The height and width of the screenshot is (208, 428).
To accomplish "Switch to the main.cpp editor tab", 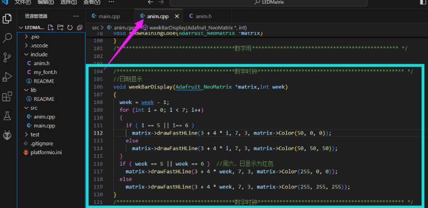I will (109, 17).
